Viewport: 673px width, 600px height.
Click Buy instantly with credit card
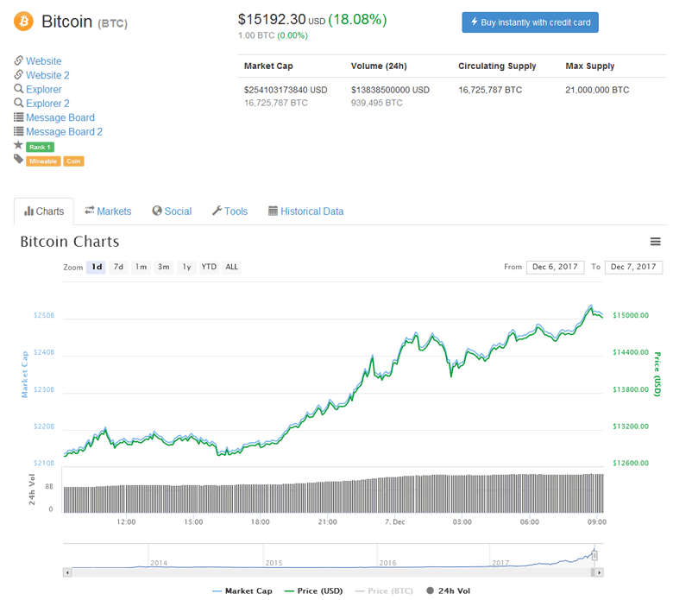point(530,22)
